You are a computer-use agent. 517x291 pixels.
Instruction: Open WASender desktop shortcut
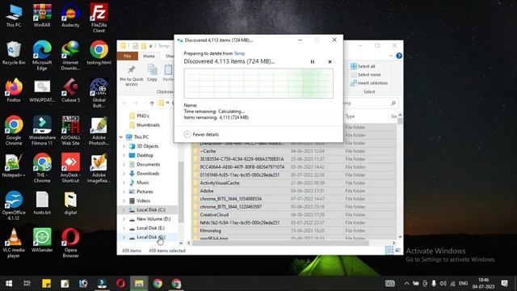click(x=42, y=241)
